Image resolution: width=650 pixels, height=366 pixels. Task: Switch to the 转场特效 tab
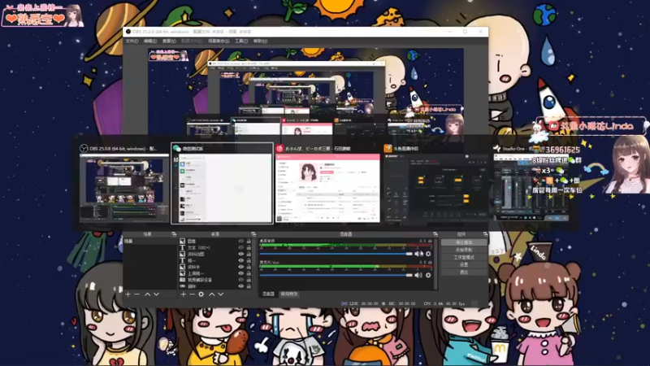289,294
